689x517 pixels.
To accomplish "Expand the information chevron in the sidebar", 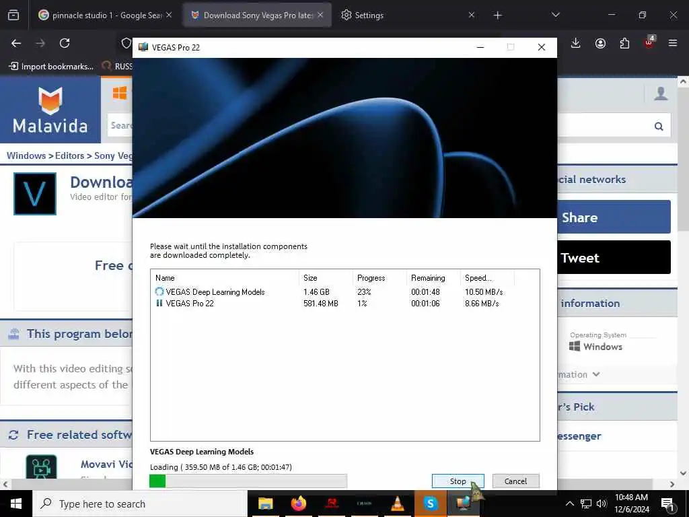I will (596, 374).
